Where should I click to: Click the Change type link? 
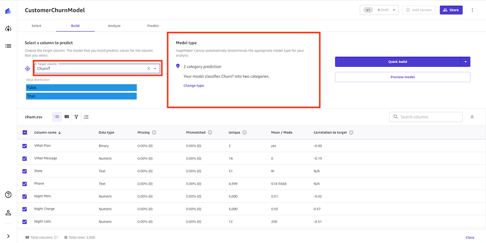click(x=194, y=86)
